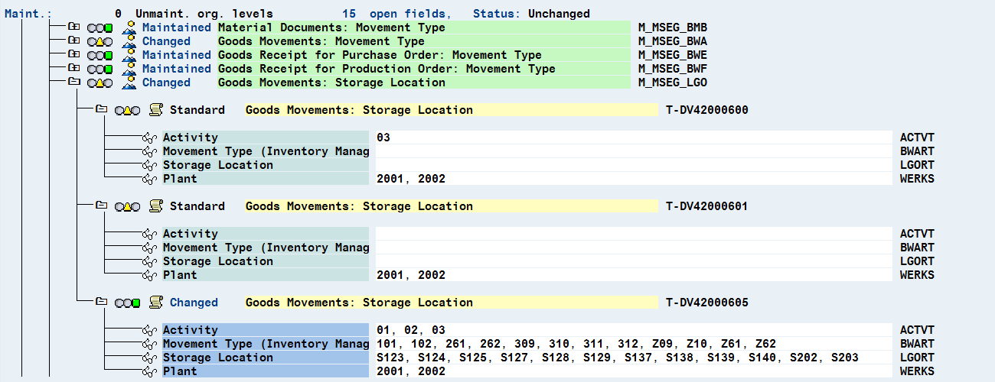Select the Activity field label under T-DV42000605
Viewport: 995px width, 382px height.
[265, 330]
